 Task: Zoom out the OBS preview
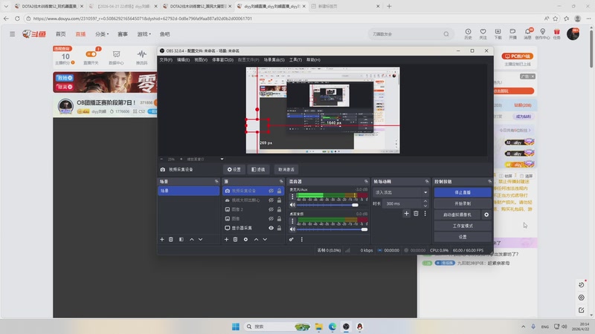coord(161,159)
